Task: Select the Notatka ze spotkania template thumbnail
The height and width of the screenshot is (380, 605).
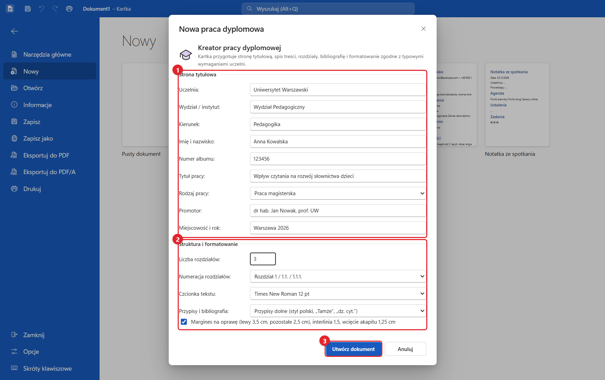Action: [x=517, y=105]
